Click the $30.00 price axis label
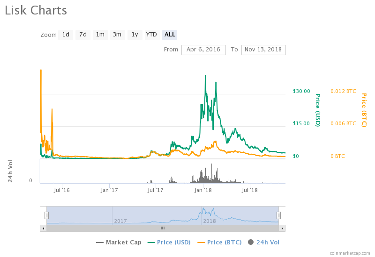The image size is (375, 257). (301, 91)
